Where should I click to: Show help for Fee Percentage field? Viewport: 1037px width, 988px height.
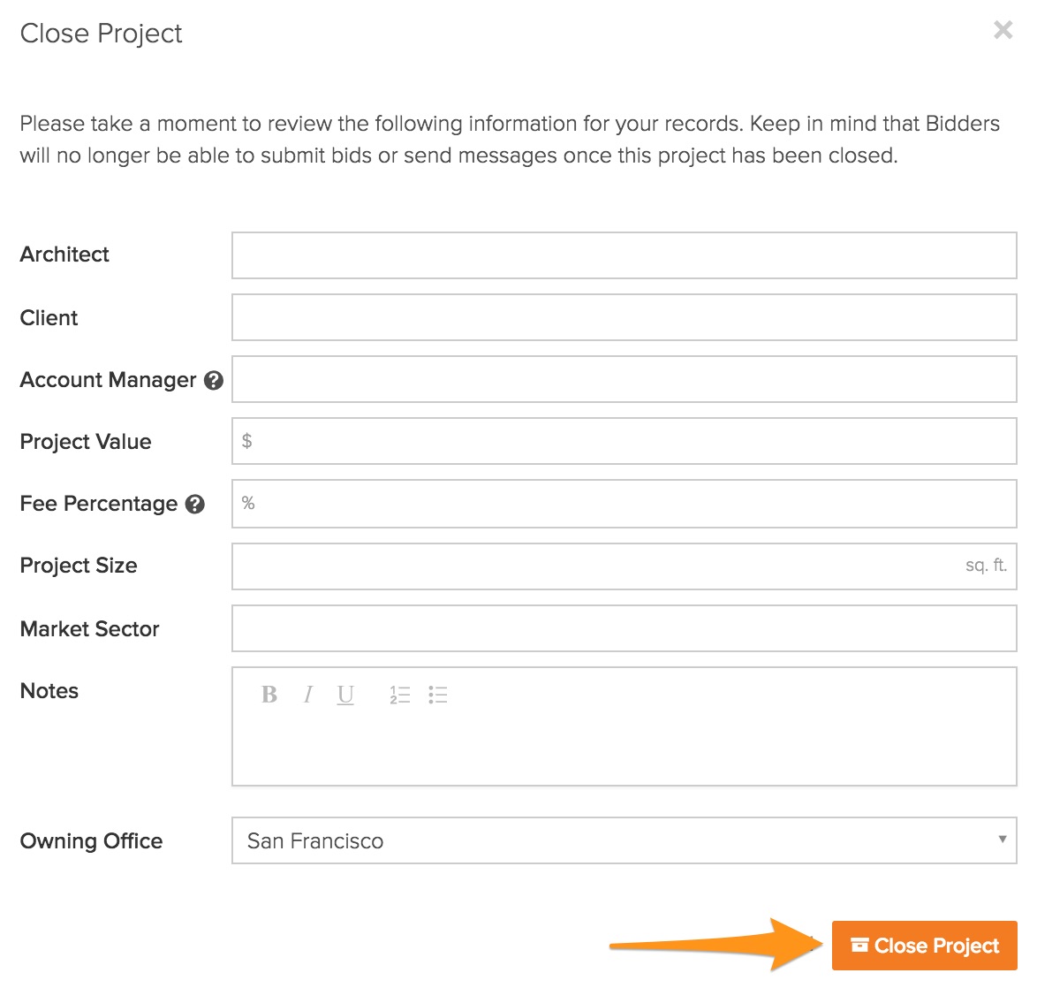coord(195,504)
